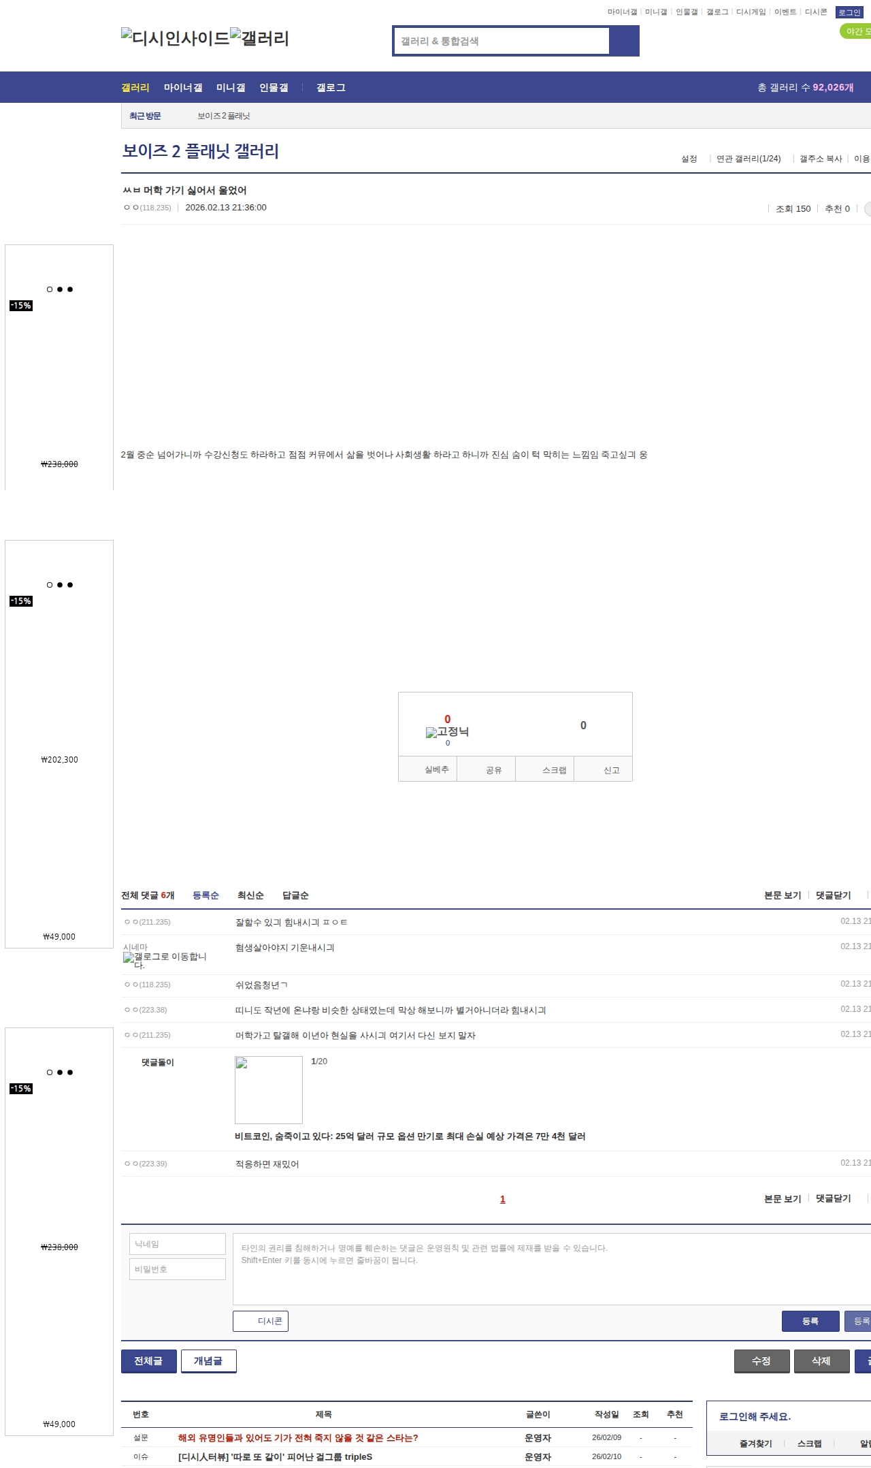871x1468 pixels.
Task: Select the first carousel dot in the top ad
Action: pyautogui.click(x=50, y=289)
